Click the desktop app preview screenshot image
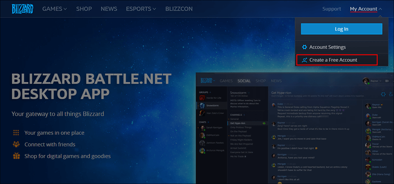The image size is (394, 184). [295, 128]
